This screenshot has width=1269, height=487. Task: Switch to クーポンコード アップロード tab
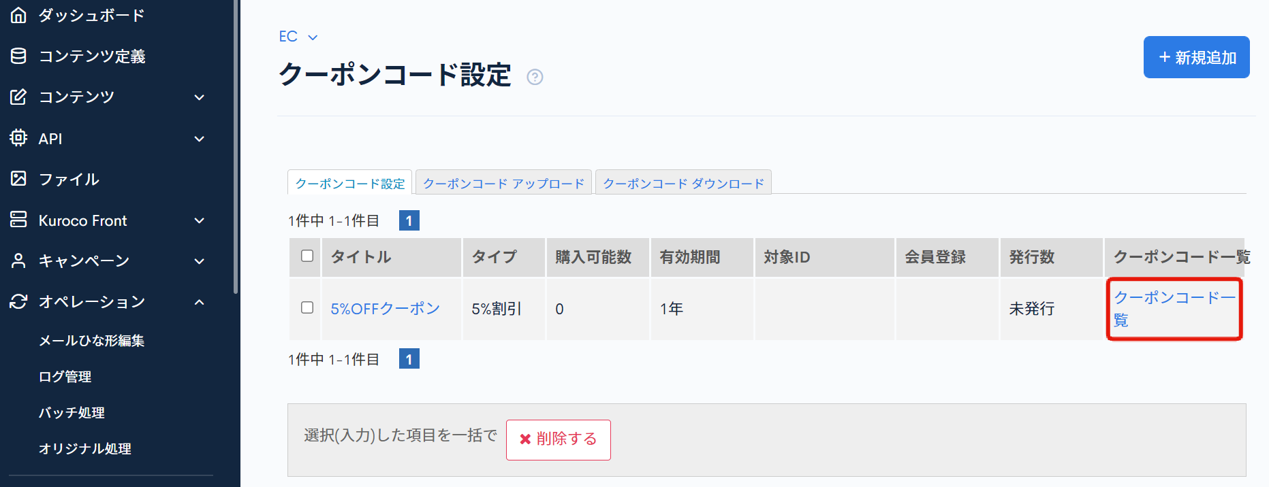[x=503, y=184]
